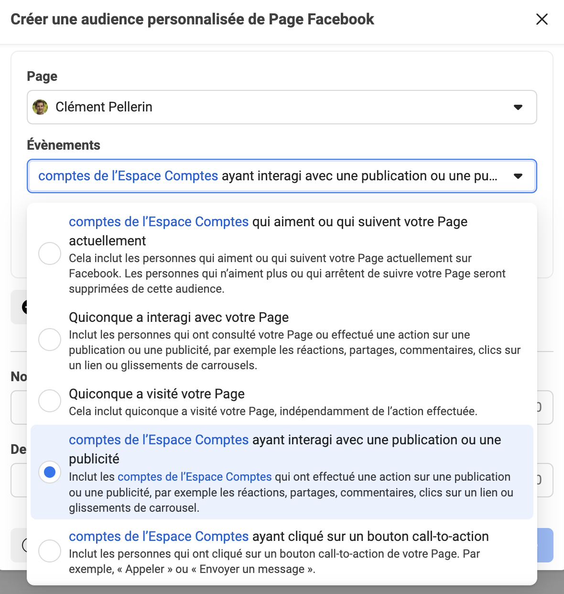Click the Clément Pellerin profile avatar

[40, 107]
